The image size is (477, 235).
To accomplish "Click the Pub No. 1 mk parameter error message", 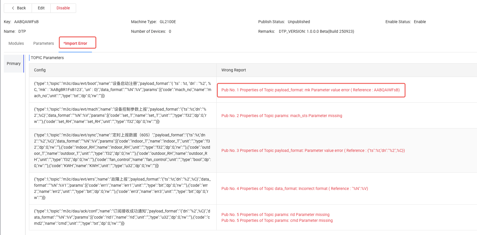I will [x=310, y=90].
